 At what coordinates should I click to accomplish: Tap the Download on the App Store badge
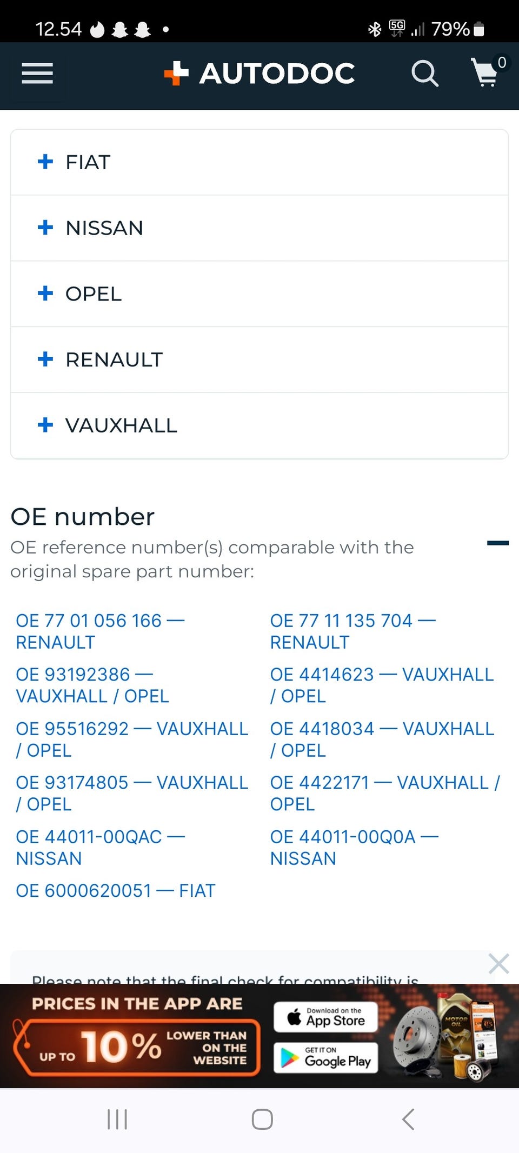(x=325, y=1017)
